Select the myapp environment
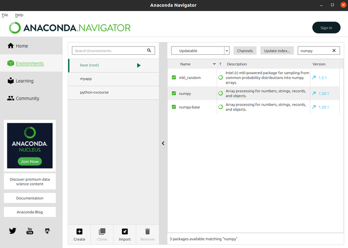 click(x=113, y=78)
